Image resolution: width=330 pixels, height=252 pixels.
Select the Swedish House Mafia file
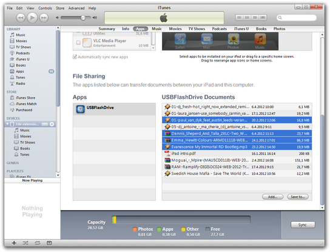(x=237, y=174)
